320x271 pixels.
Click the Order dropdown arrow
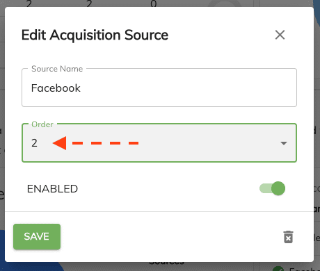(x=284, y=143)
